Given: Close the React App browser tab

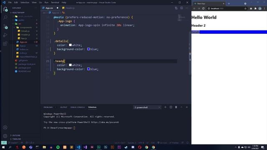Looking at the screenshot, I should 224,4.
